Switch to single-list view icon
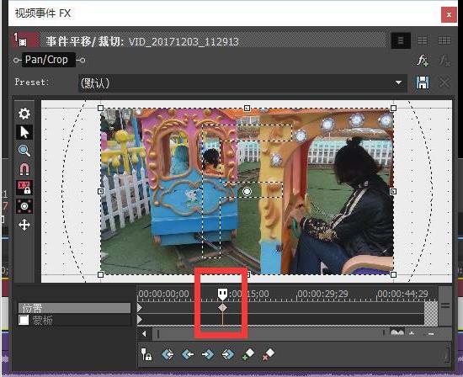The height and width of the screenshot is (377, 463). click(401, 40)
